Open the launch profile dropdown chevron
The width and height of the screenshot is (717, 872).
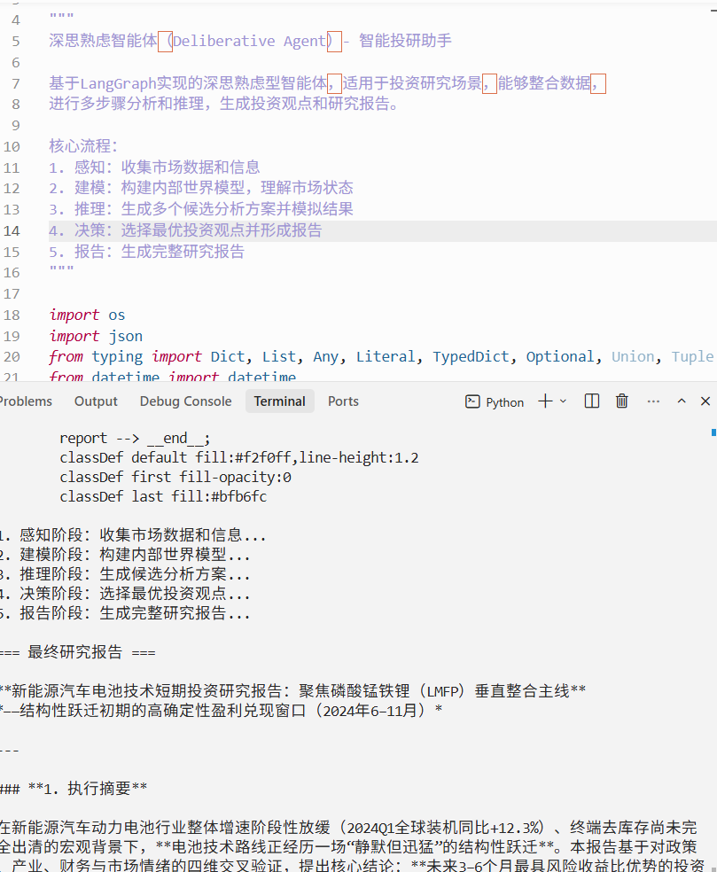563,401
